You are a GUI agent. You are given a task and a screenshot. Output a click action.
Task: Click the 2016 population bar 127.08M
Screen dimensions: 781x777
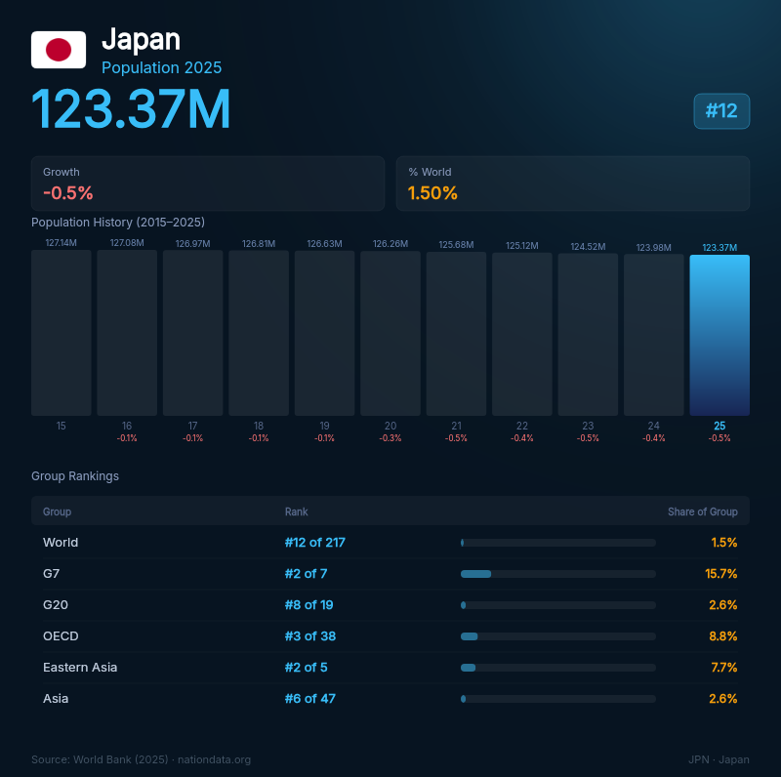pos(127,333)
